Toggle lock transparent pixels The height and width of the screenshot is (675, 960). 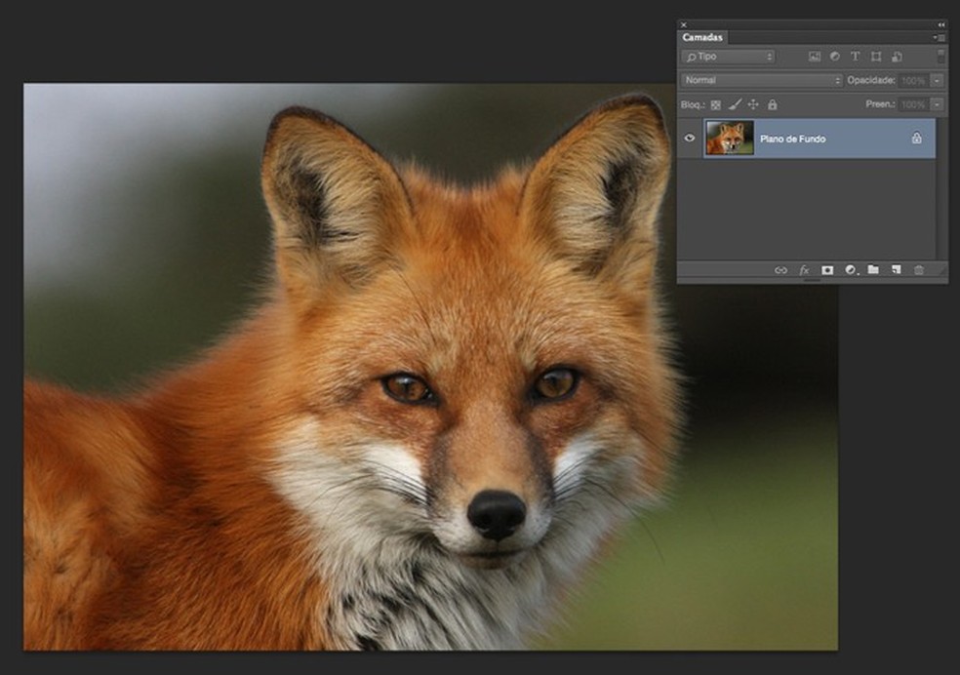pyautogui.click(x=715, y=104)
